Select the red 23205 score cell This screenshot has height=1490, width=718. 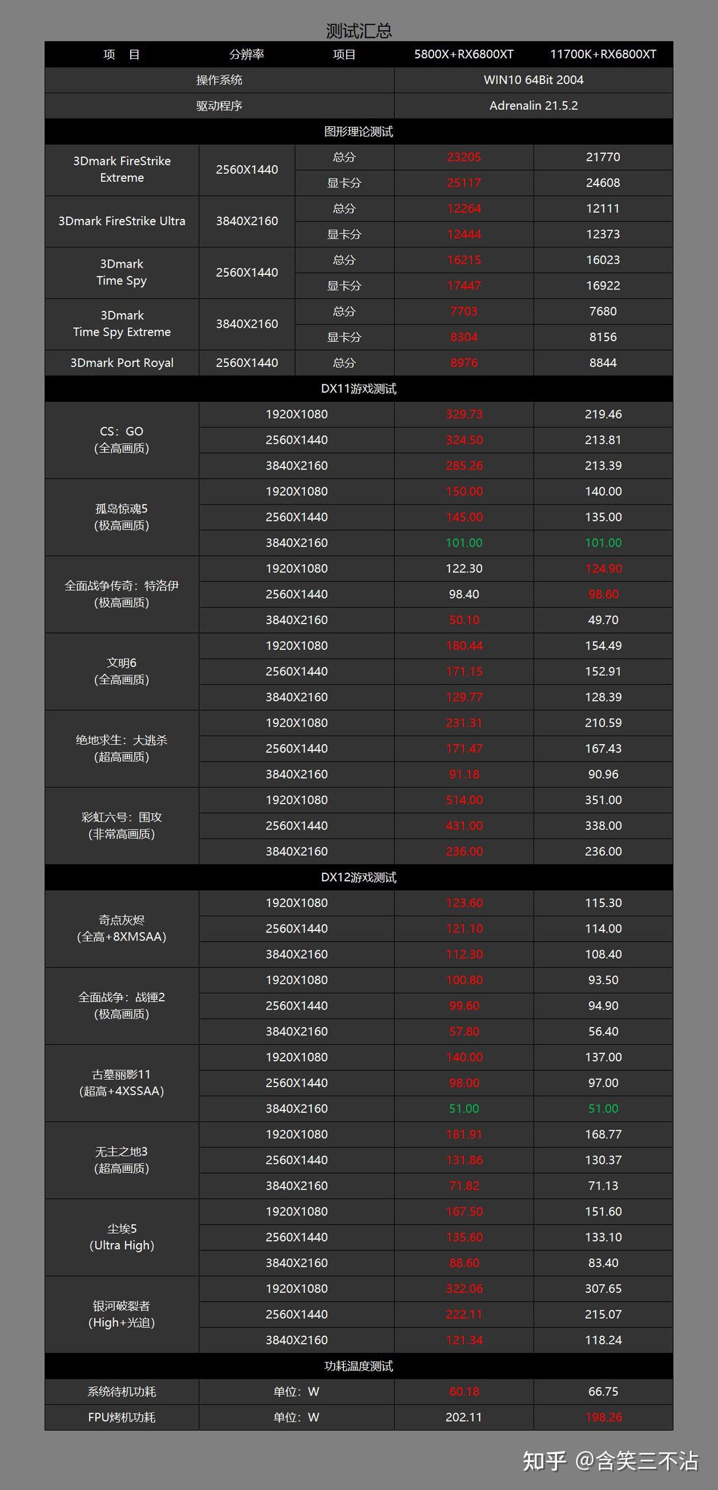(x=464, y=157)
